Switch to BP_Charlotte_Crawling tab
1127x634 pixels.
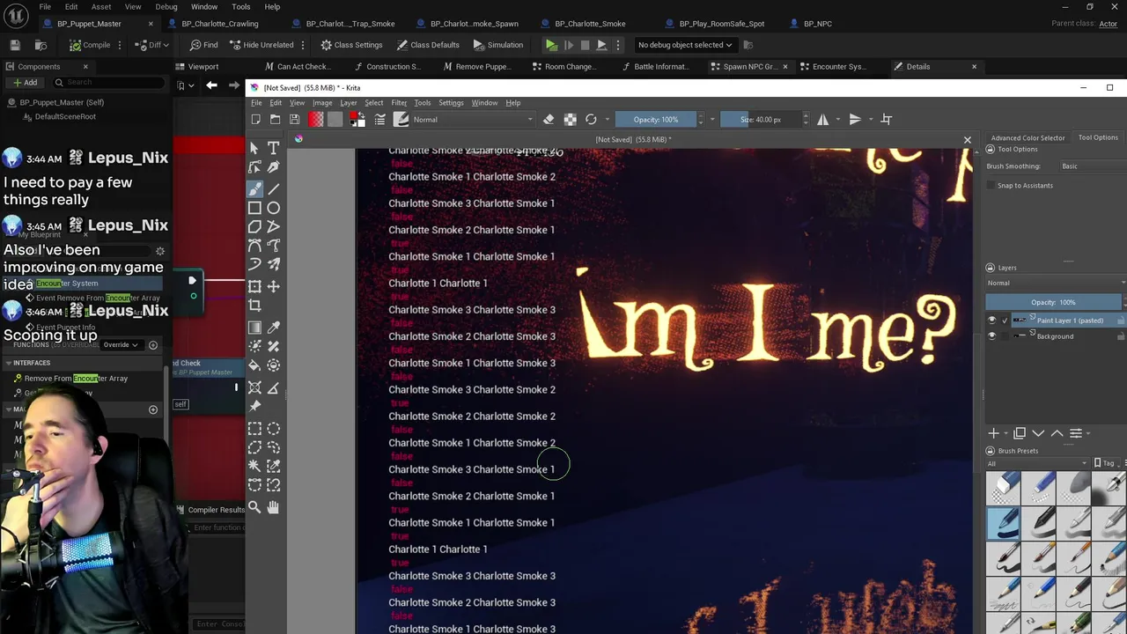[220, 24]
